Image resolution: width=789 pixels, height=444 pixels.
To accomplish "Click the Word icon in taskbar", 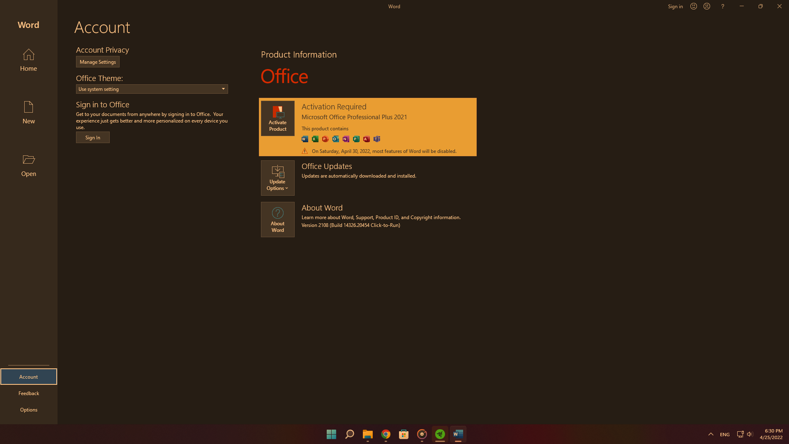I will pyautogui.click(x=458, y=434).
